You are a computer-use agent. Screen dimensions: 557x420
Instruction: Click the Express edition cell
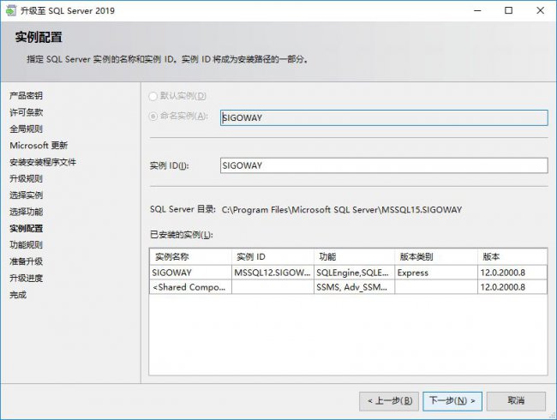(x=436, y=273)
